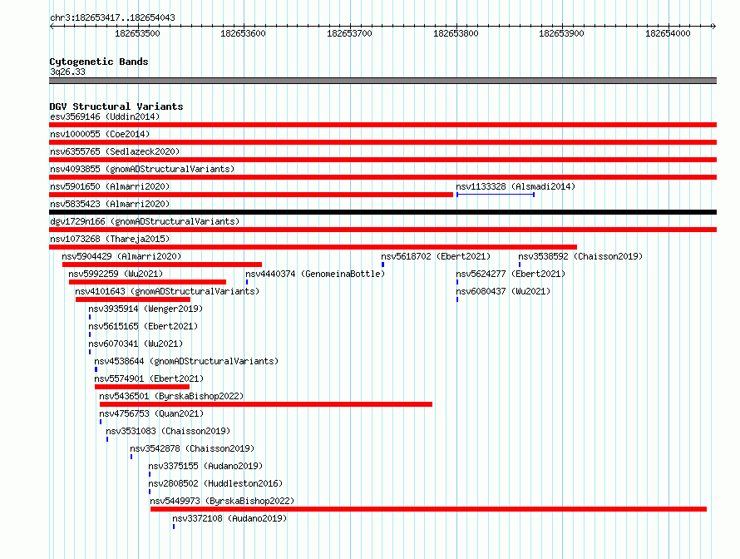Click the nsv3531083 (Chaisson2019) label
740x559 pixels.
(x=168, y=431)
